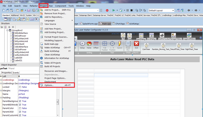The width and height of the screenshot is (203, 117).
Task: Click the Offset ribbon button
Action: (x=96, y=45)
